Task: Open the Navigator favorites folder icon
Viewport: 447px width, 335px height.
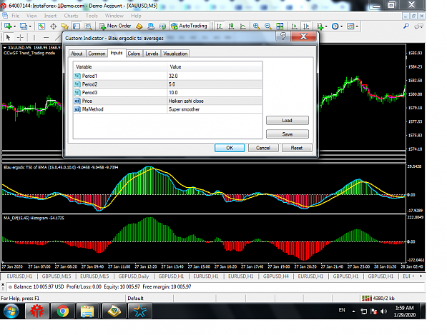Action: tap(64, 26)
